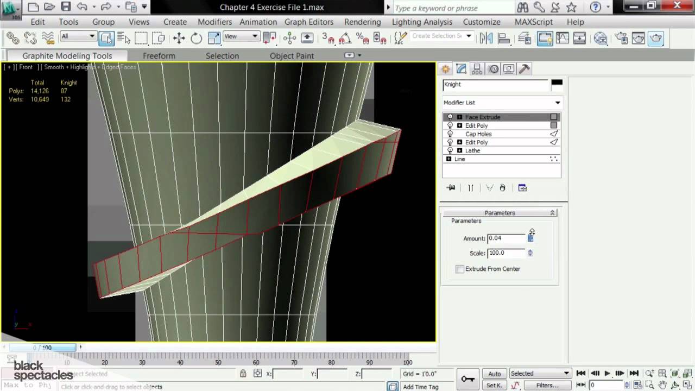The width and height of the screenshot is (695, 391).
Task: Click Pin Stack button
Action: (x=451, y=188)
